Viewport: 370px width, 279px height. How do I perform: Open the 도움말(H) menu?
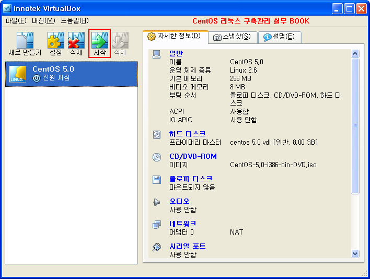[x=74, y=21]
